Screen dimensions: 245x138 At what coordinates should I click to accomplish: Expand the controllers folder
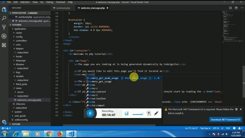(21, 41)
